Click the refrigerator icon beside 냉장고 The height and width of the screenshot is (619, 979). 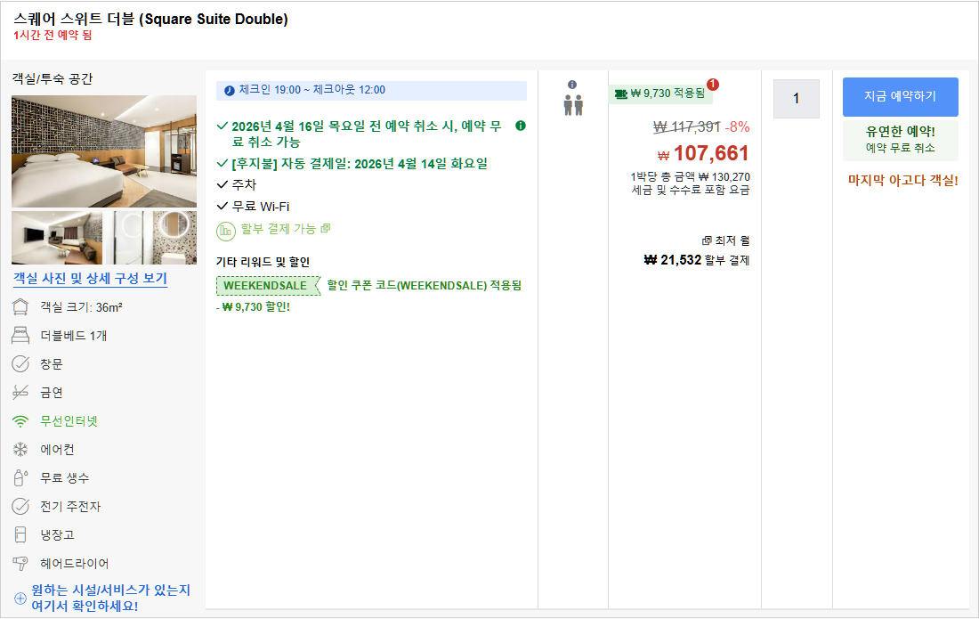click(20, 534)
